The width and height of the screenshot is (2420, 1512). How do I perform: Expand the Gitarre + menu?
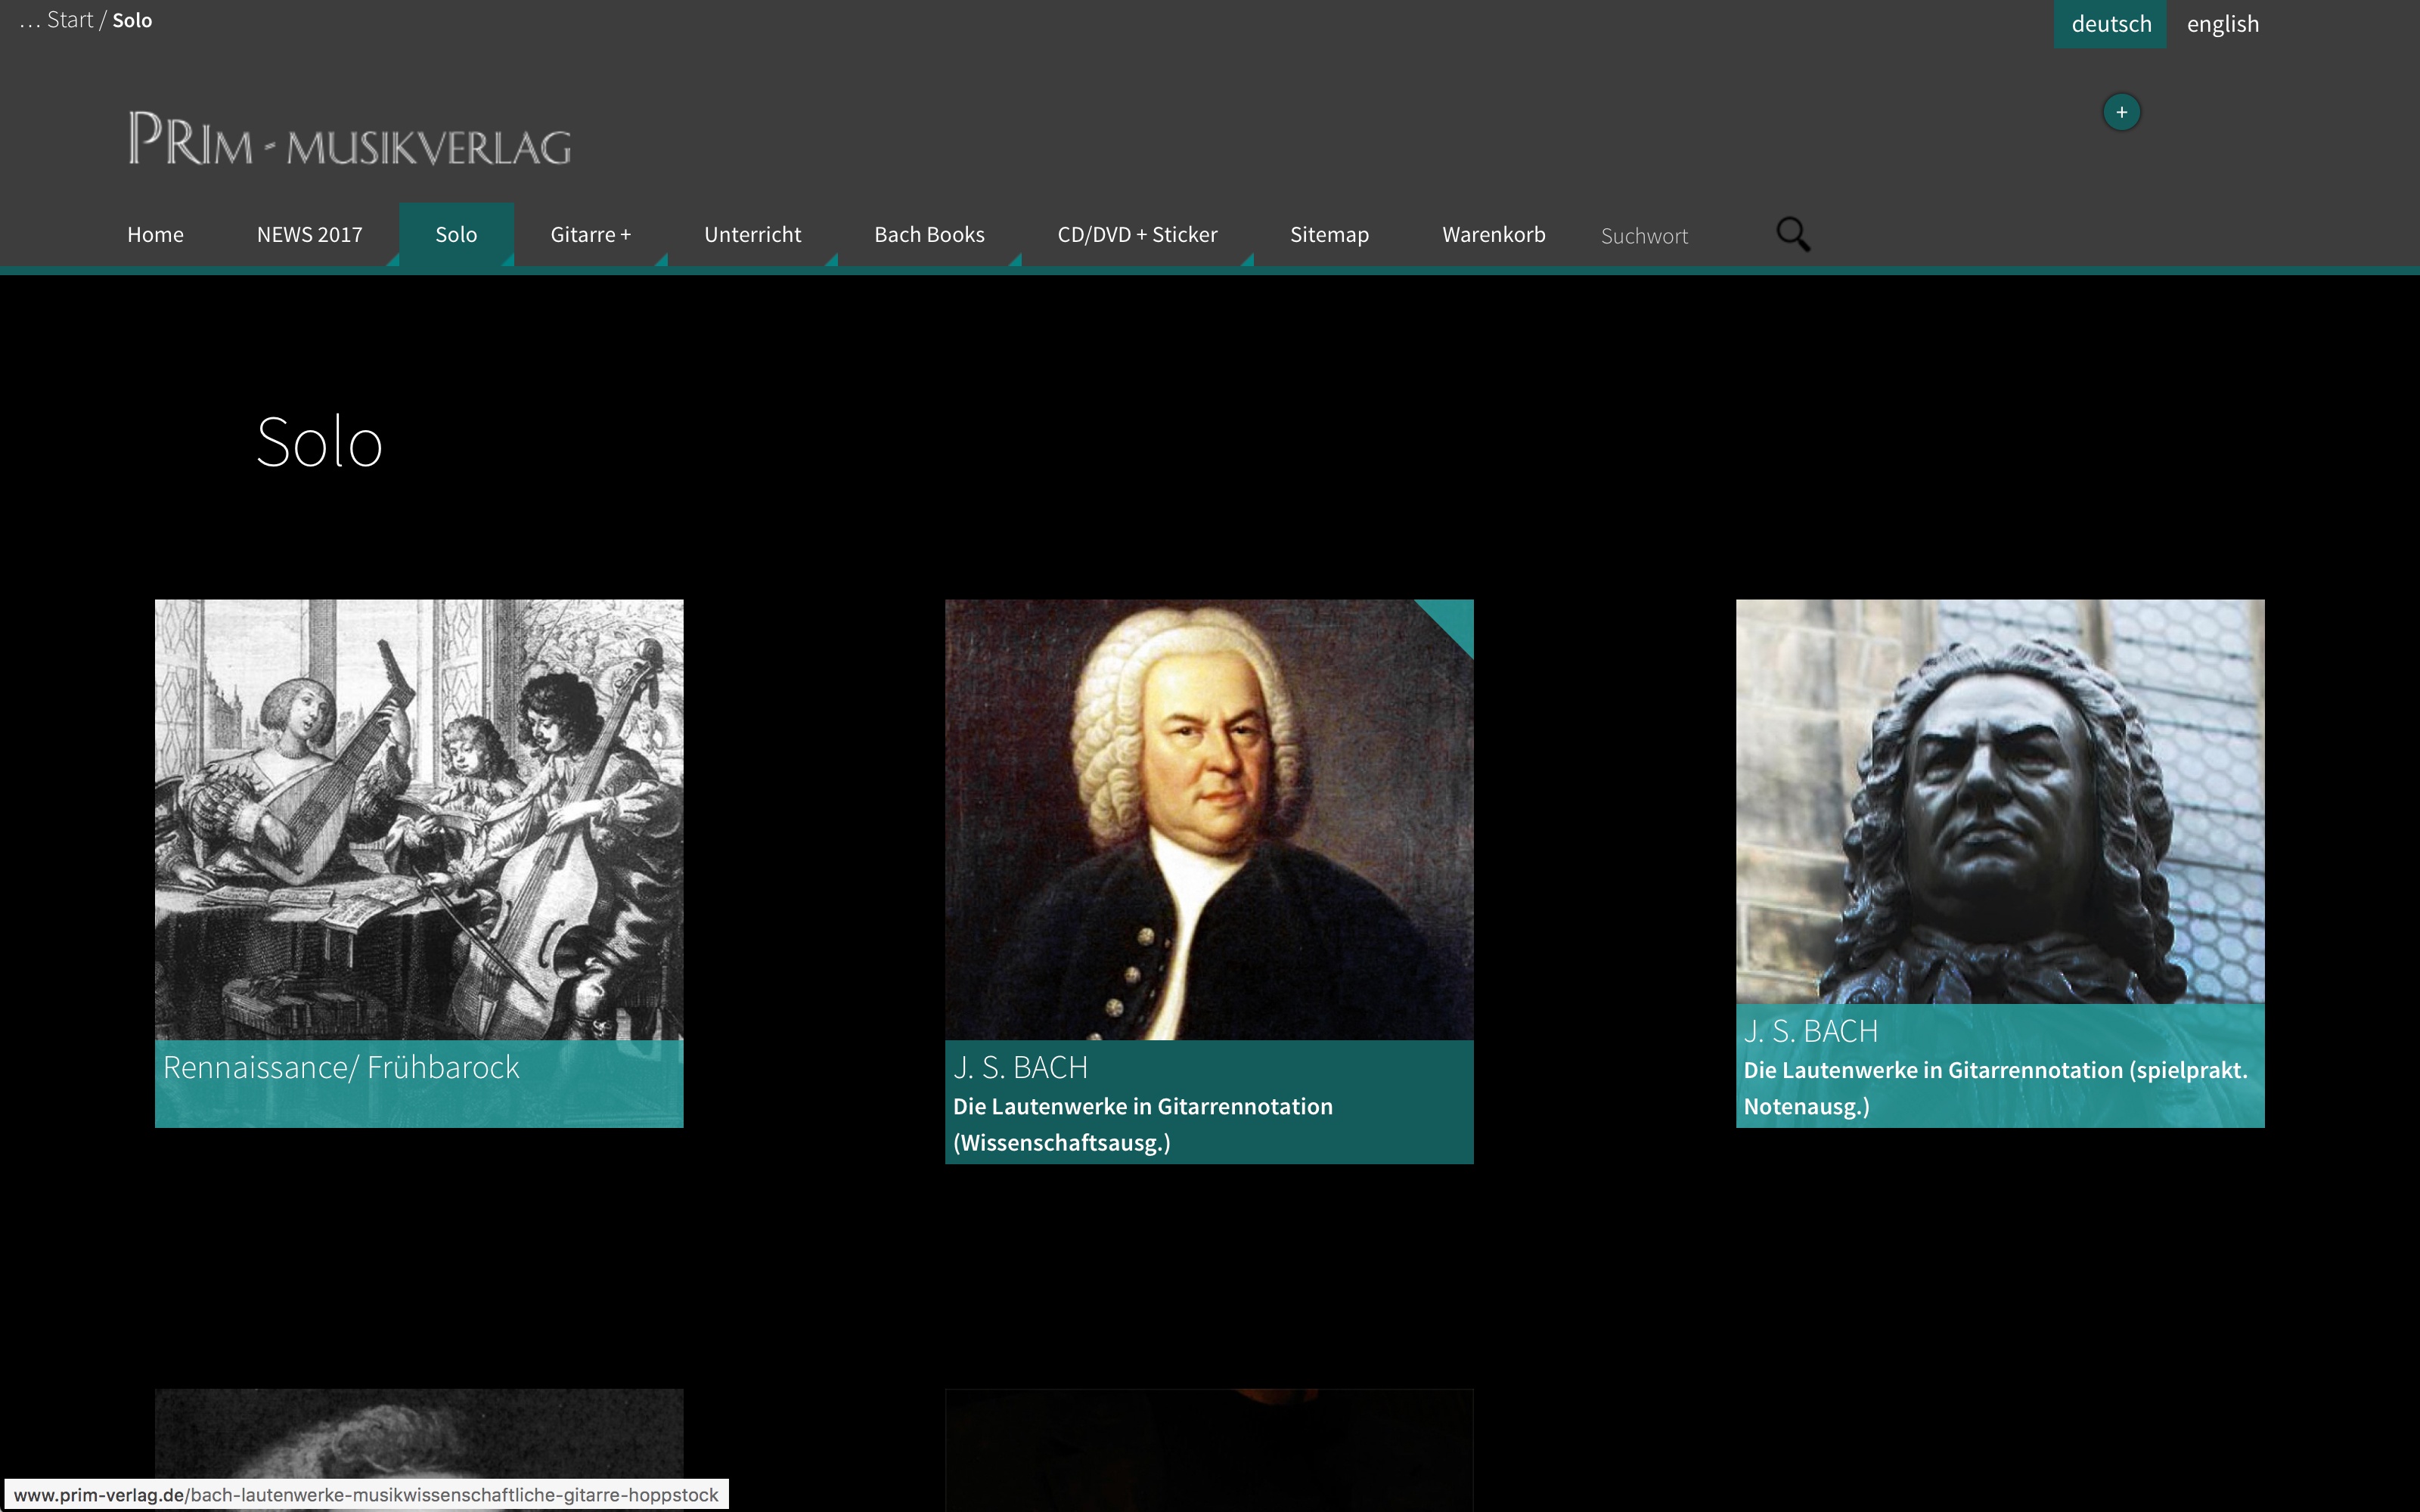(591, 235)
